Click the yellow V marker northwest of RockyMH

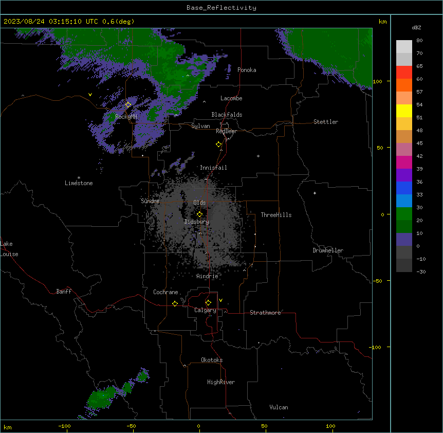click(90, 95)
